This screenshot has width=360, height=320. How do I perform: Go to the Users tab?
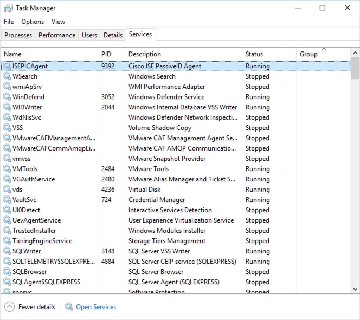pos(89,35)
